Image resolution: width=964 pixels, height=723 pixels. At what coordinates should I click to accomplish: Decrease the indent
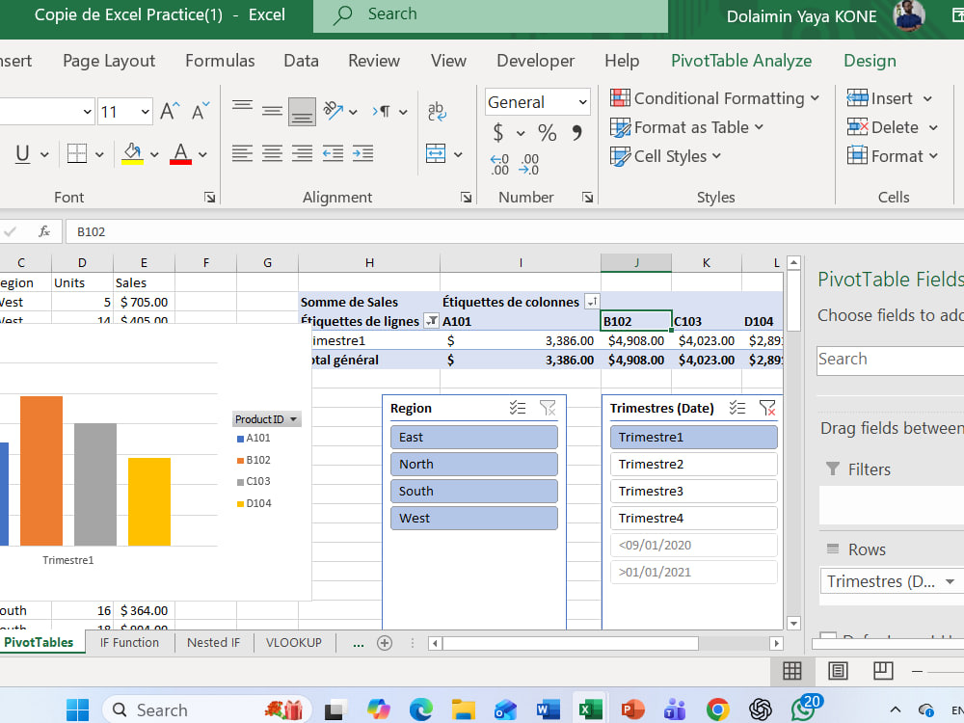click(333, 153)
